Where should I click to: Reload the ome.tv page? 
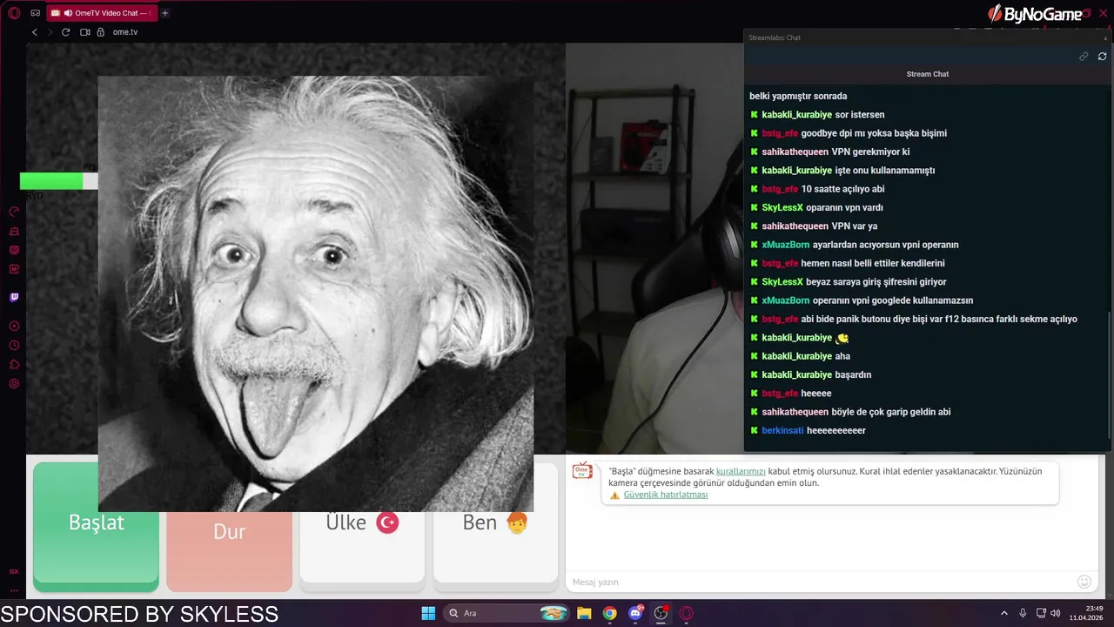tap(65, 32)
